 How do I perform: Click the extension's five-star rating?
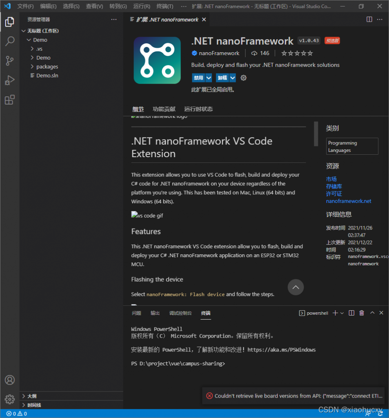(297, 53)
